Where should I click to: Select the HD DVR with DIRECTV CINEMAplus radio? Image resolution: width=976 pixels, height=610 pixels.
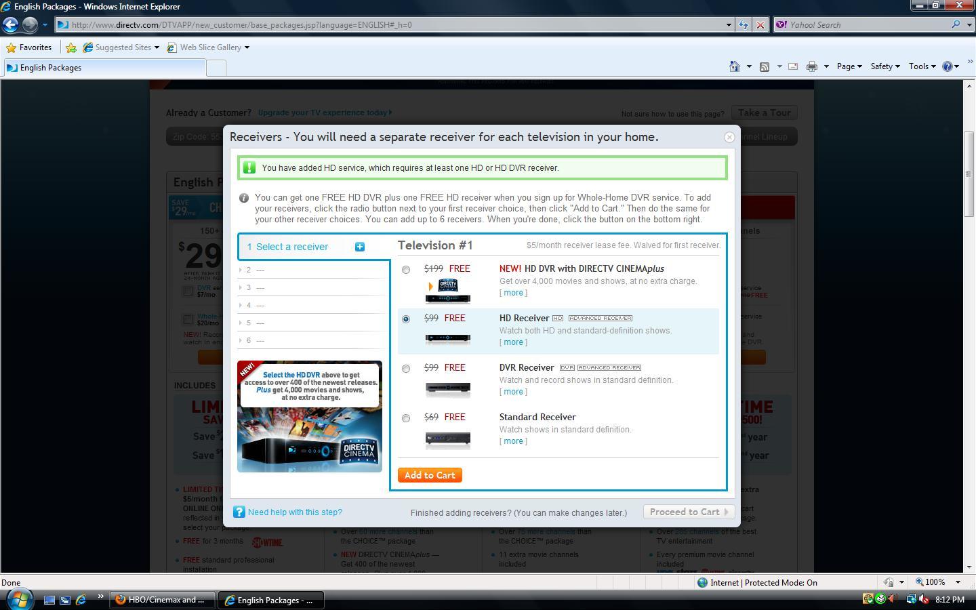point(406,270)
